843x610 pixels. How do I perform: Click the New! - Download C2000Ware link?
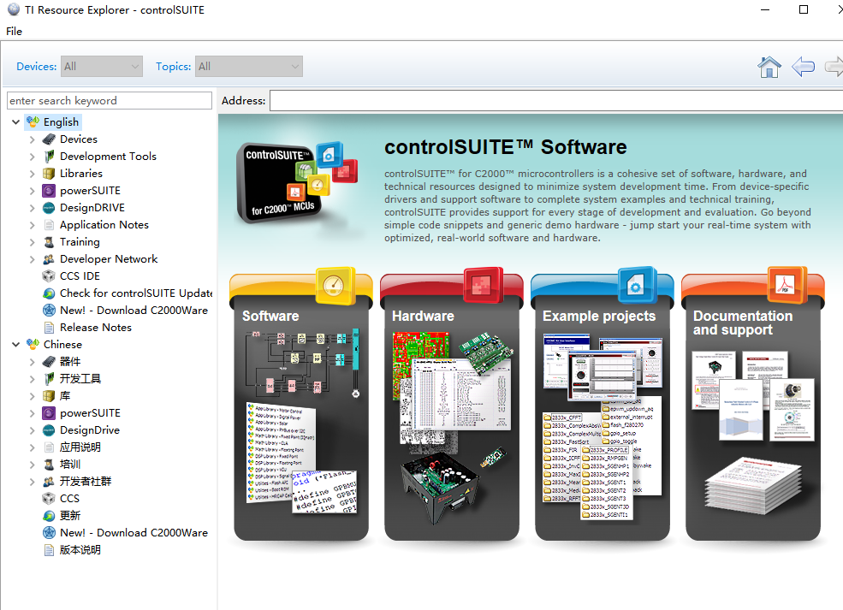click(x=134, y=310)
